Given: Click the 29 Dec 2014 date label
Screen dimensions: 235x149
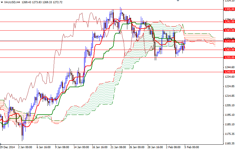Looking at the screenshot, I should [7, 147].
